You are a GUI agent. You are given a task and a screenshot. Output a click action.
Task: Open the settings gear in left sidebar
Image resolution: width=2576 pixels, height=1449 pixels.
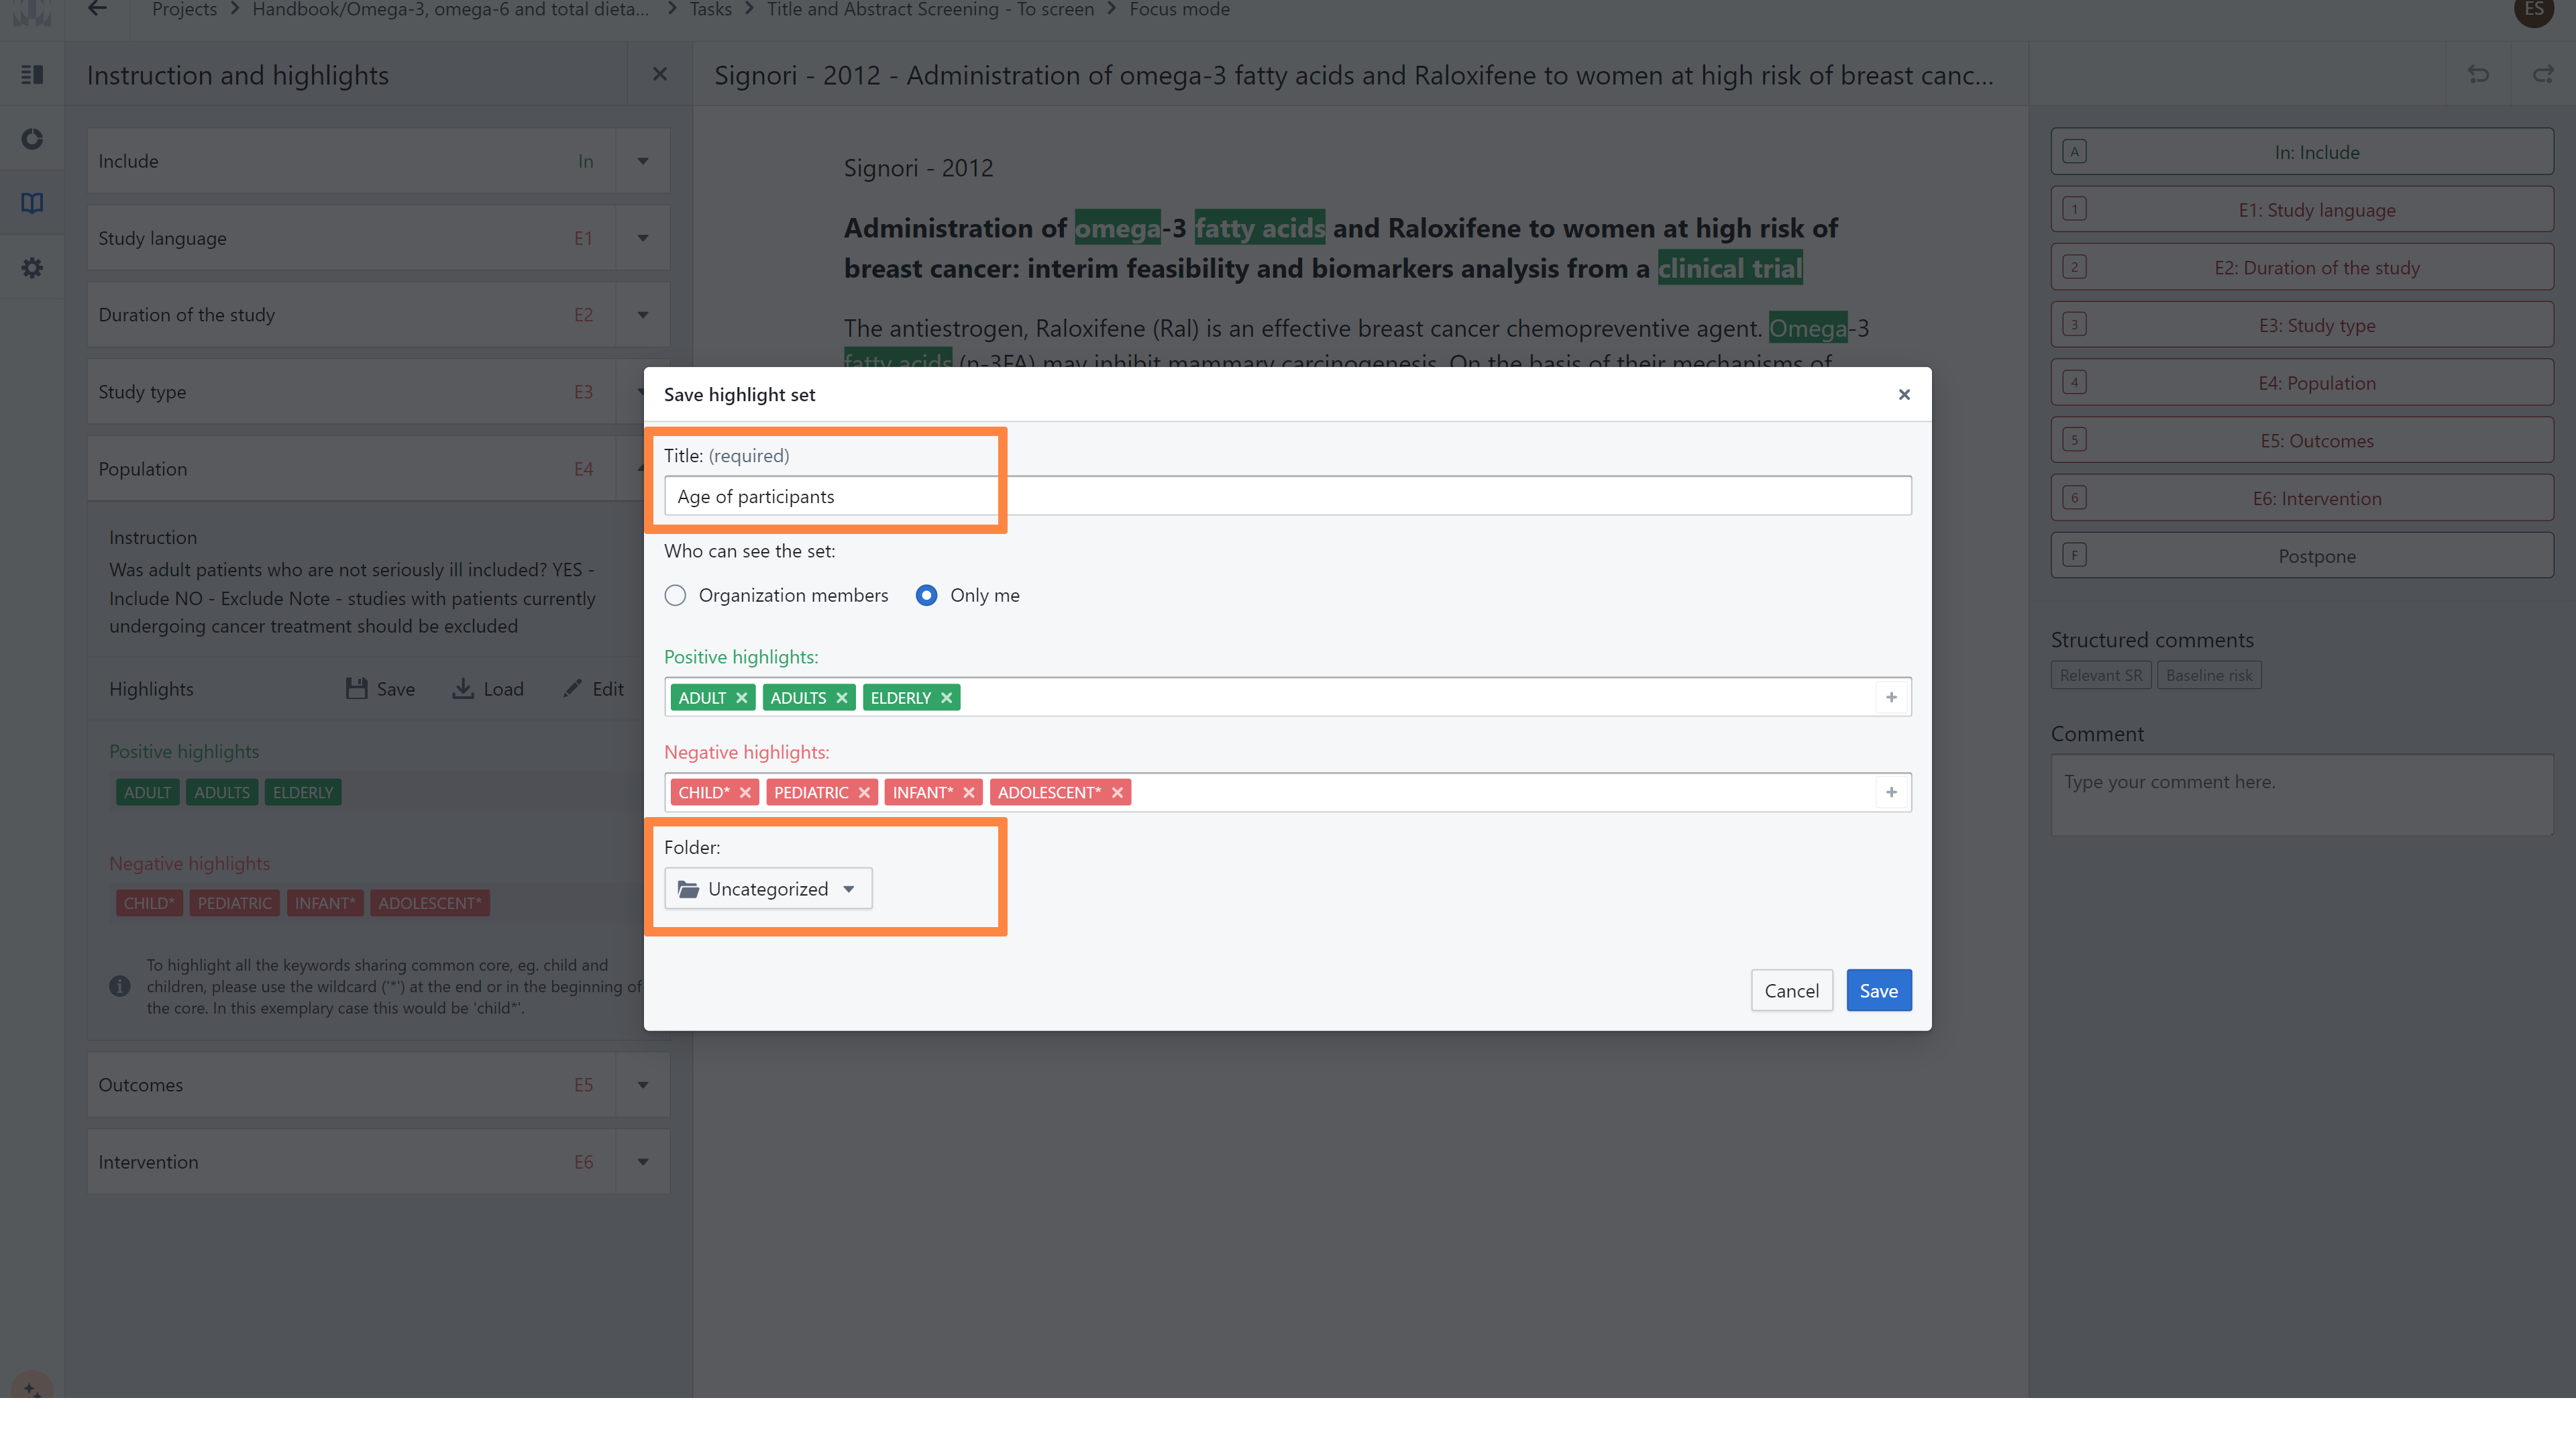point(32,268)
